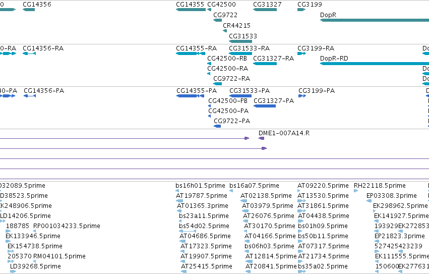Select EST label EP21823.3prime

(x=400, y=236)
